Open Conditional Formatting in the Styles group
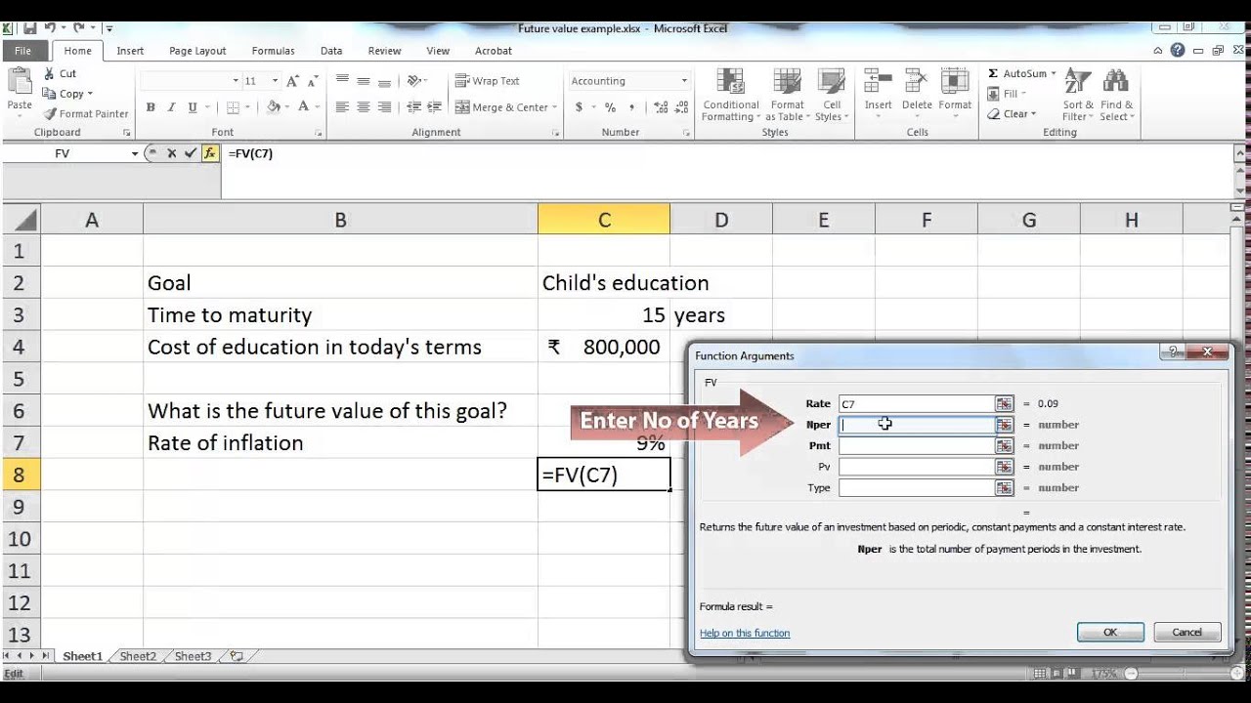The height and width of the screenshot is (703, 1251). click(x=730, y=96)
